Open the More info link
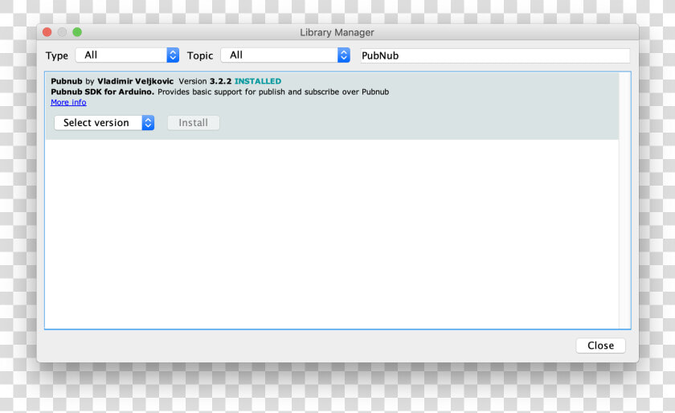 point(68,103)
